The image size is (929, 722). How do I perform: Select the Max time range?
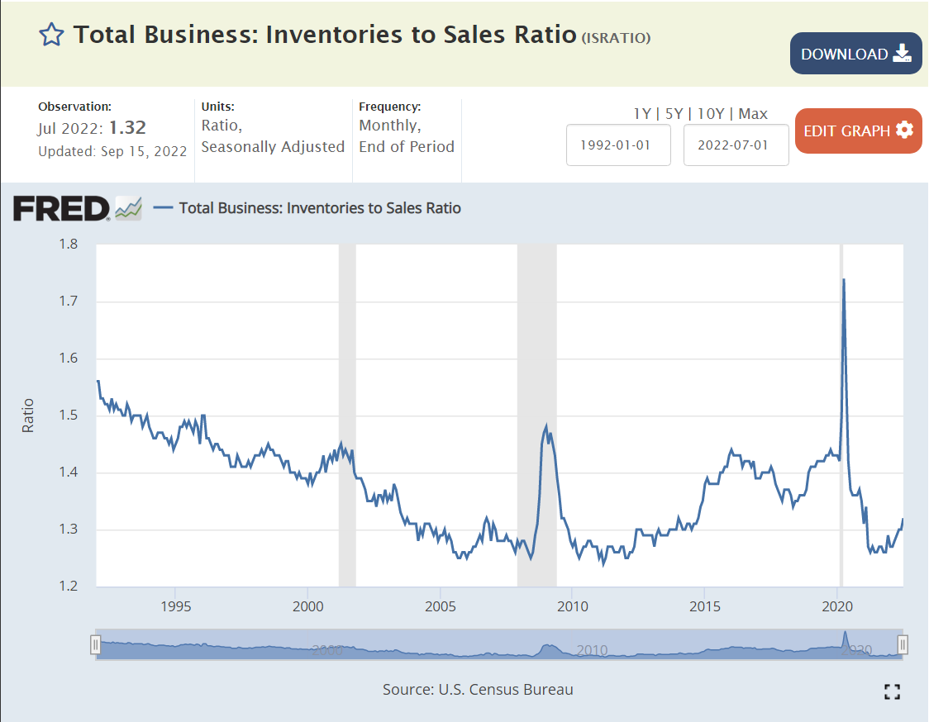tap(752, 114)
